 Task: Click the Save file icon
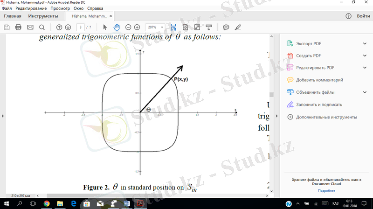coord(7,28)
